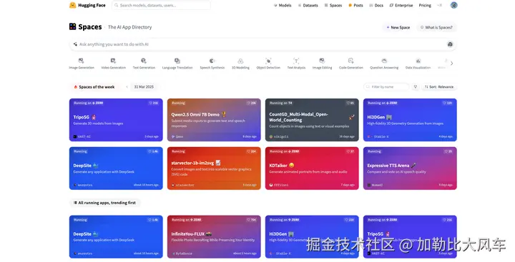This screenshot has height=262, width=515.
Task: Select the 3D Modeling category icon
Action: pos(240,61)
